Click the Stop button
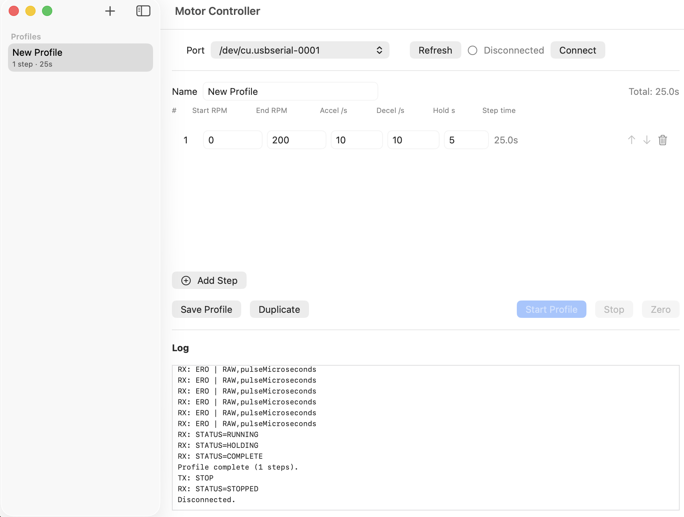The width and height of the screenshot is (684, 517). tap(614, 309)
